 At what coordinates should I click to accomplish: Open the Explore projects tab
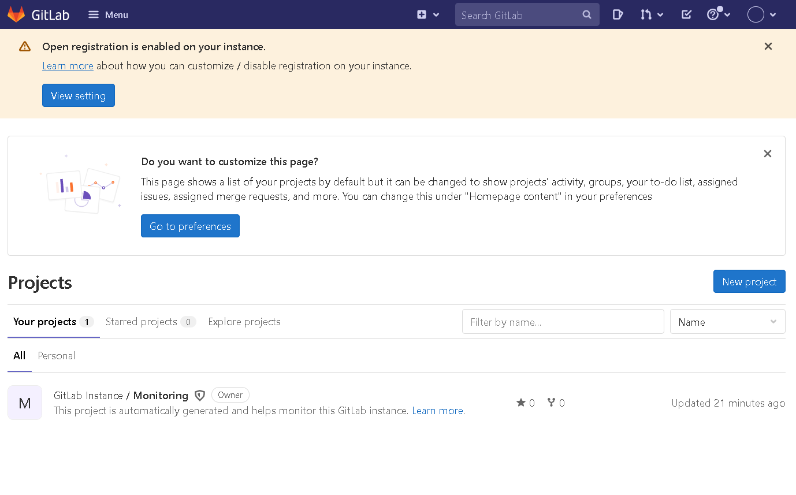[244, 322]
